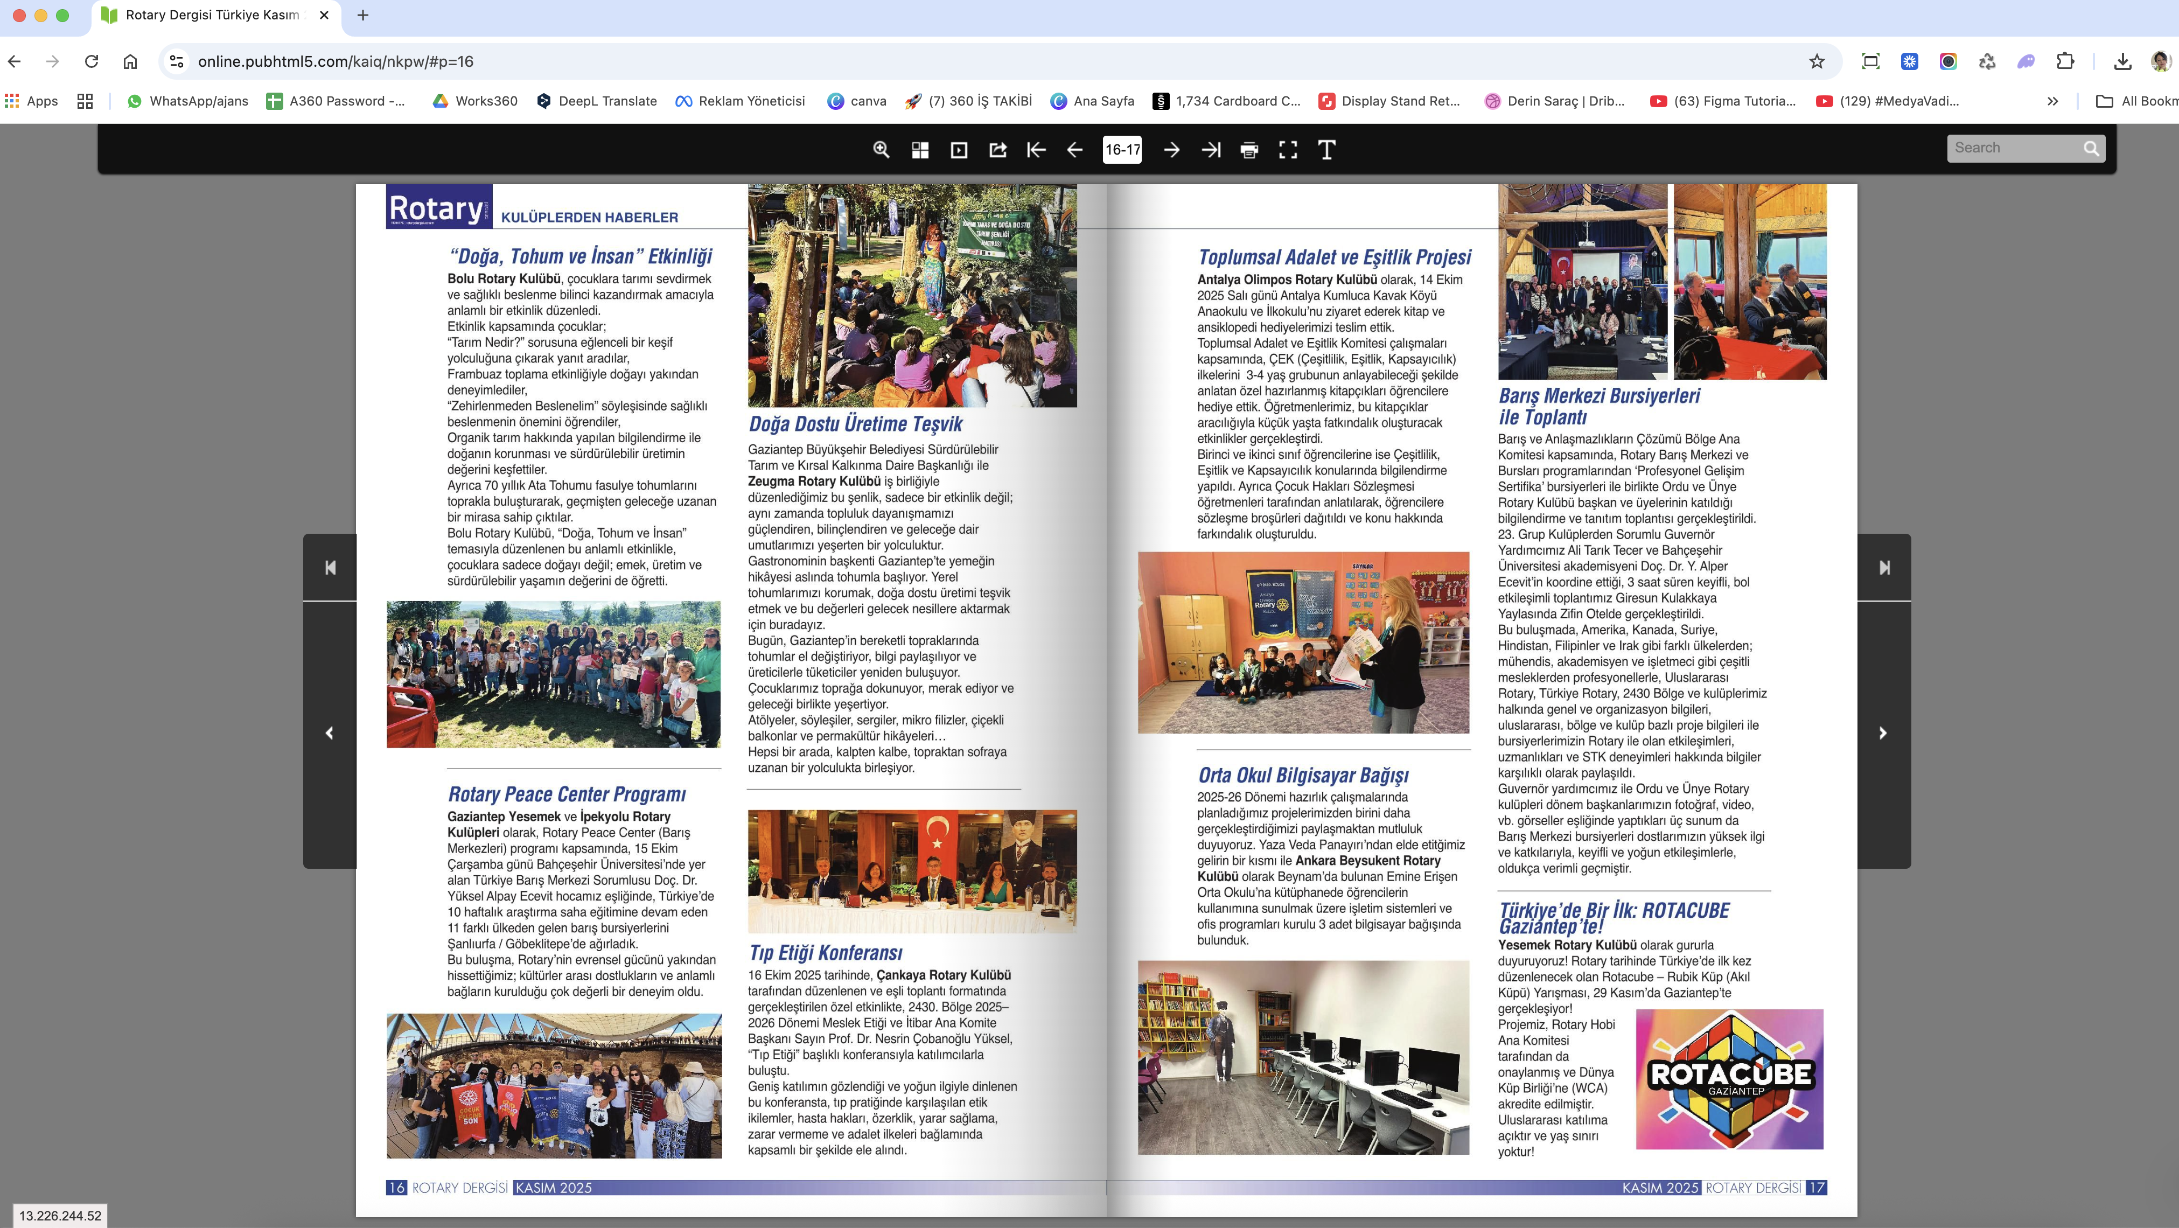Screen dimensions: 2179x1228
Task: Toggle auto flip play icon
Action: click(959, 150)
